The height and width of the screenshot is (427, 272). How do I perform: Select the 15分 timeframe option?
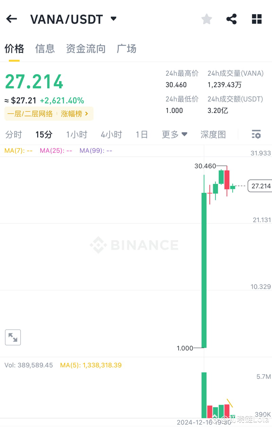coord(43,134)
